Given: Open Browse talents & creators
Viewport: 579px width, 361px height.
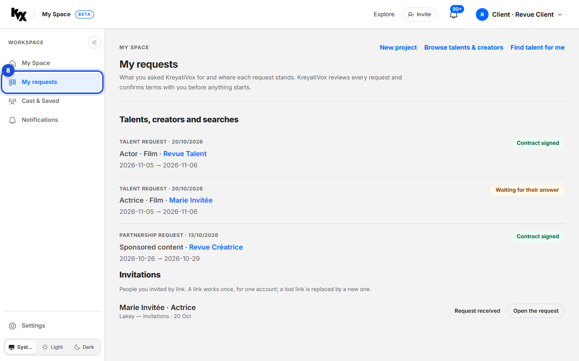Looking at the screenshot, I should pos(464,47).
